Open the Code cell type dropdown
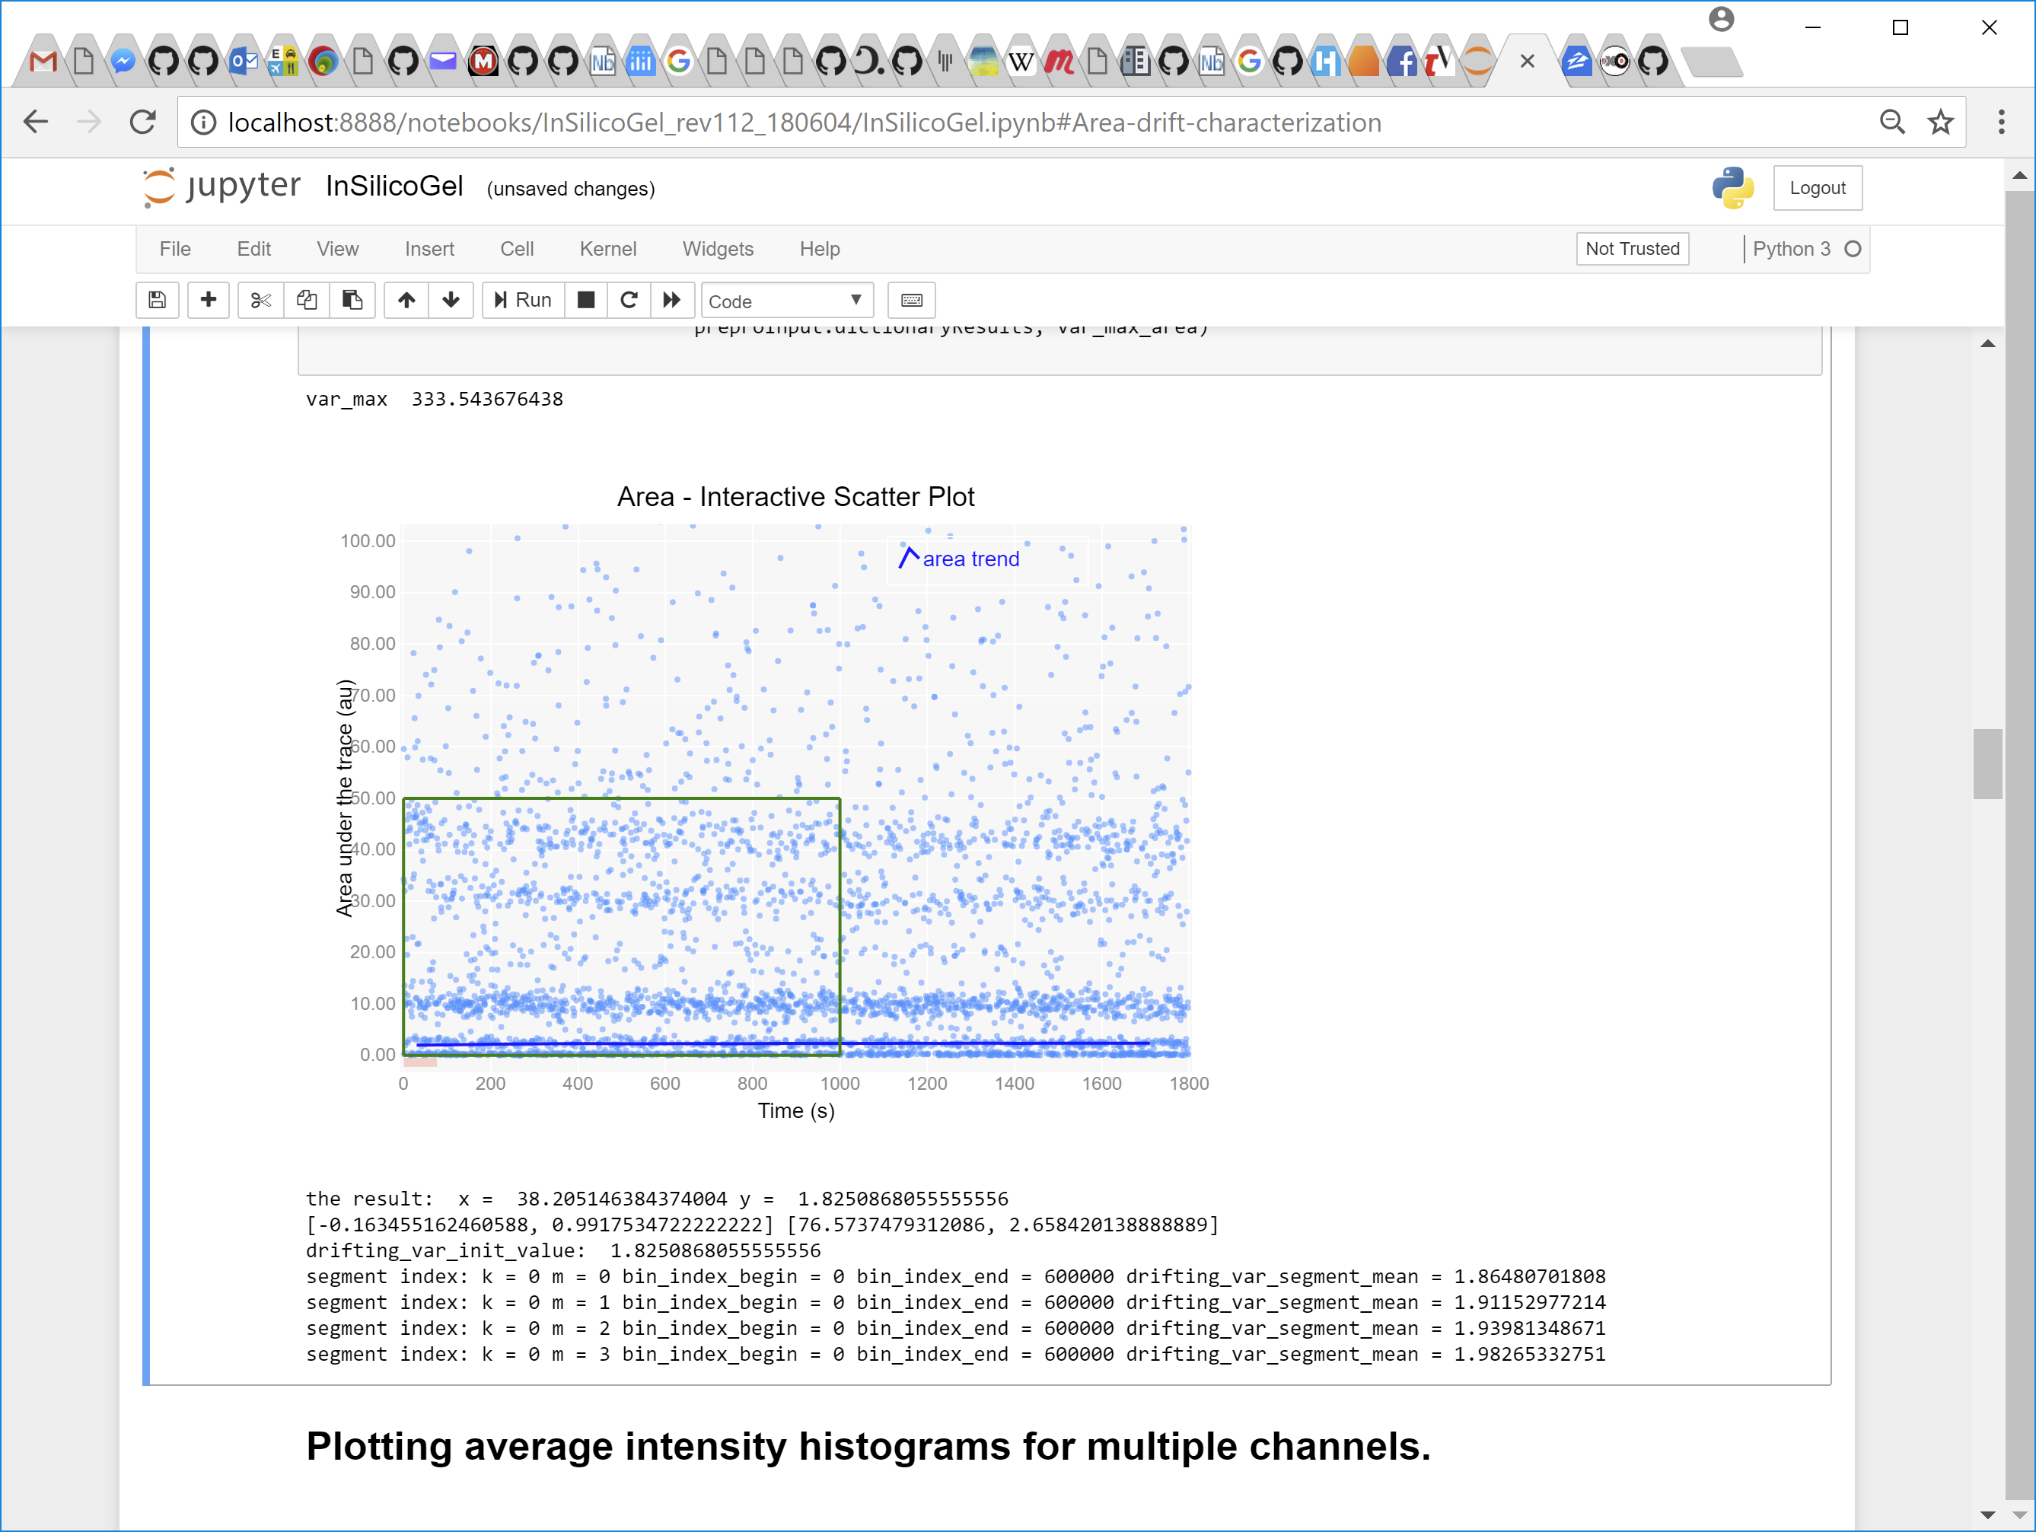2036x1532 pixels. coord(786,300)
